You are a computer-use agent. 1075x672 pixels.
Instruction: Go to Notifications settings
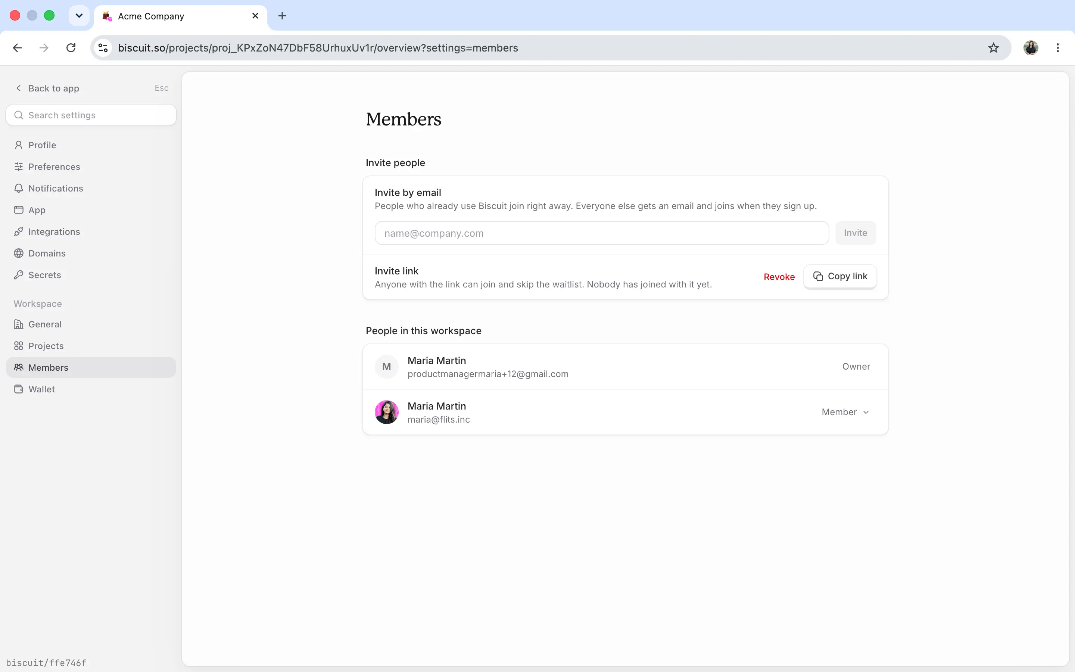coord(91,189)
